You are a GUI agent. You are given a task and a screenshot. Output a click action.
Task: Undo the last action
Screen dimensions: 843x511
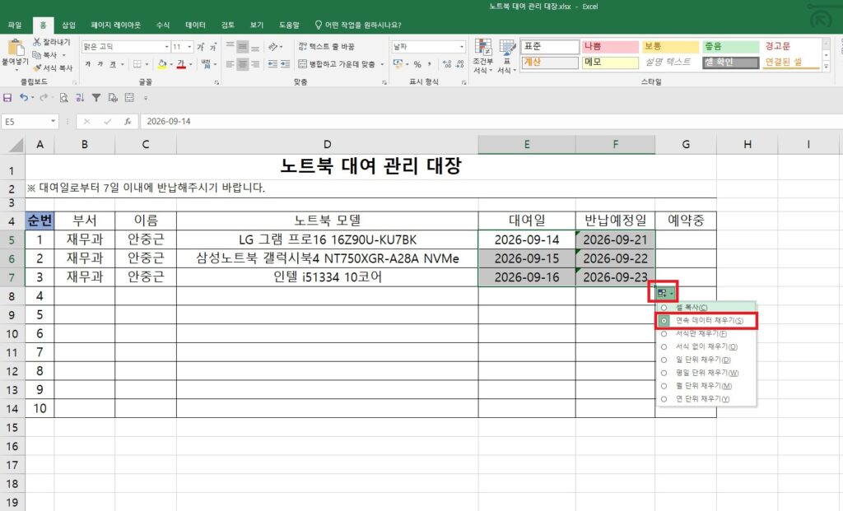tap(24, 98)
